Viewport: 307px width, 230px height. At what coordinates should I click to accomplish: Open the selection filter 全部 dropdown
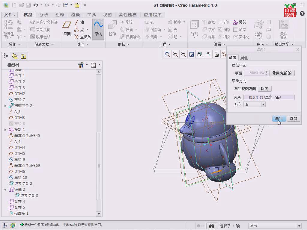click(x=299, y=226)
